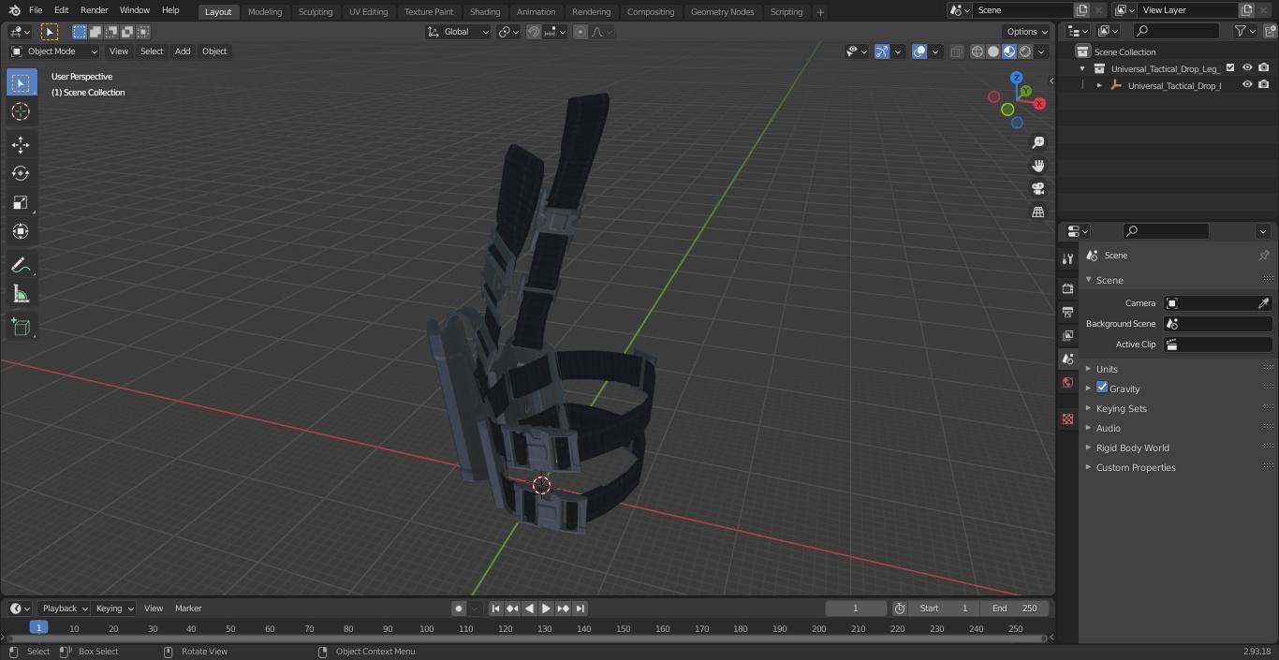Choose the Measure ruler tool
Image resolution: width=1279 pixels, height=660 pixels.
(21, 295)
